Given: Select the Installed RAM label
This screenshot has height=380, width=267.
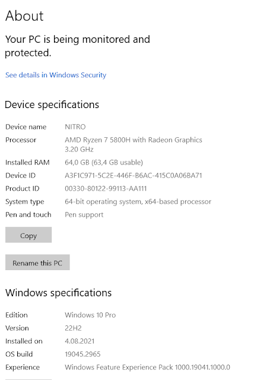Looking at the screenshot, I should 27,162.
